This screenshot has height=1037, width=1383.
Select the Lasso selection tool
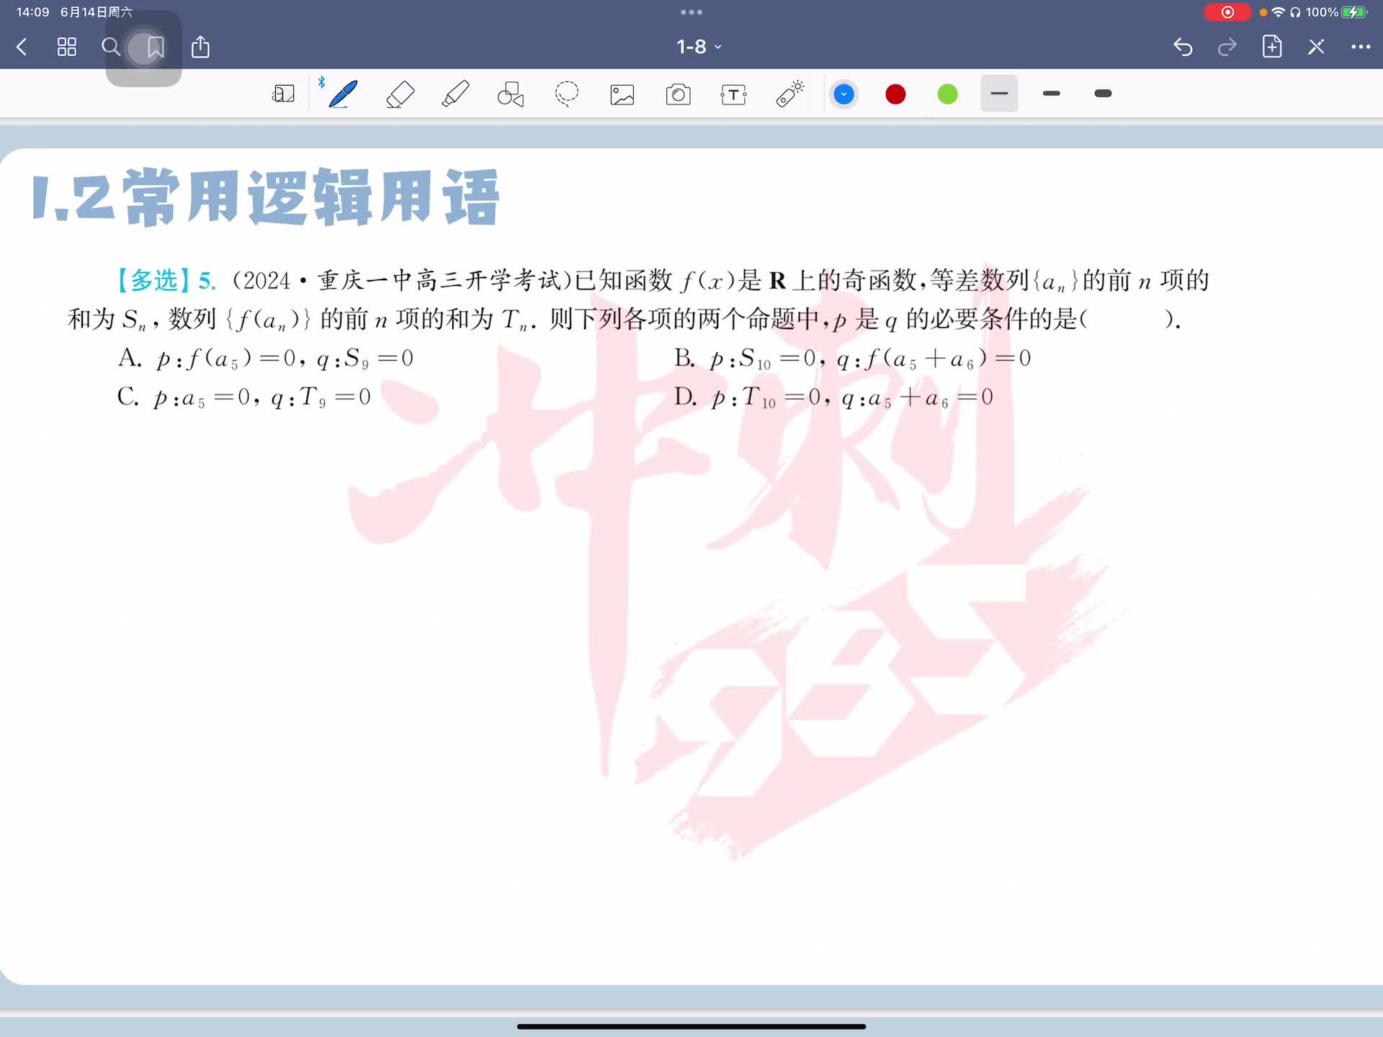(567, 94)
